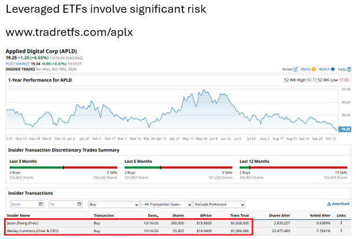Image resolution: width=356 pixels, height=239 pixels.
Task: Click the POST-MARKET label link
Action: click(18, 64)
